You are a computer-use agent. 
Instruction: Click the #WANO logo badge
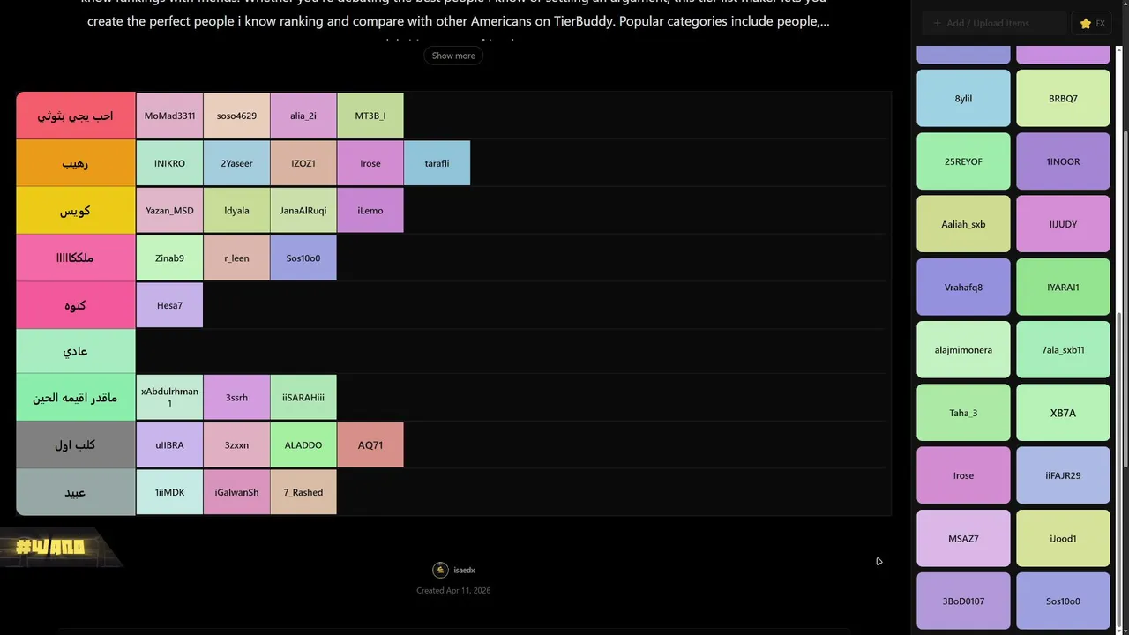[51, 547]
